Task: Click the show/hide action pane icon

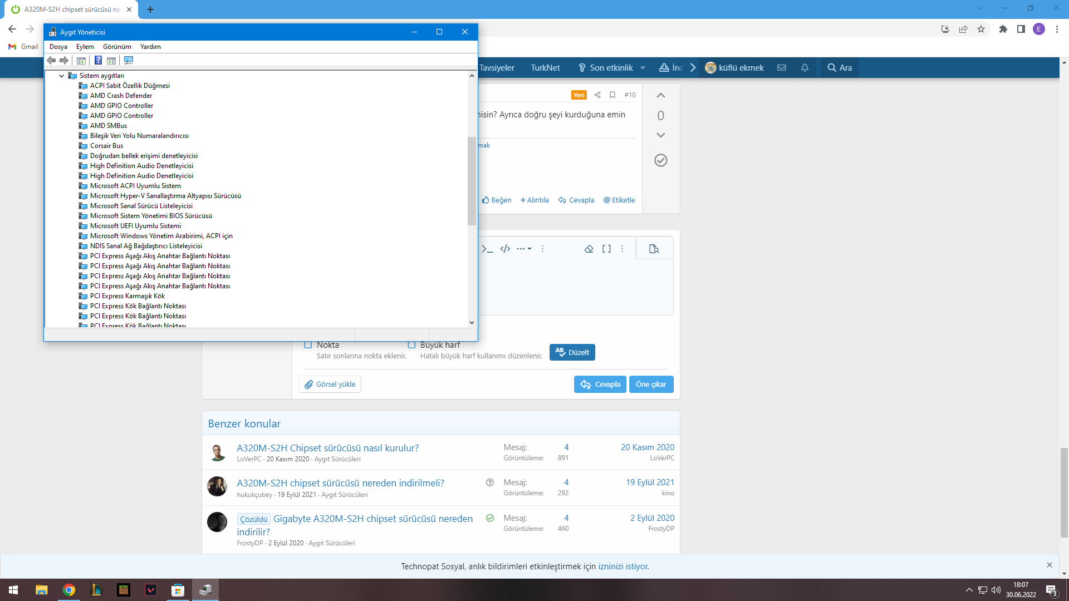Action: coord(111,60)
